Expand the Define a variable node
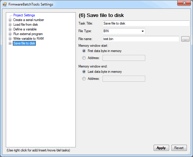 click(10, 29)
